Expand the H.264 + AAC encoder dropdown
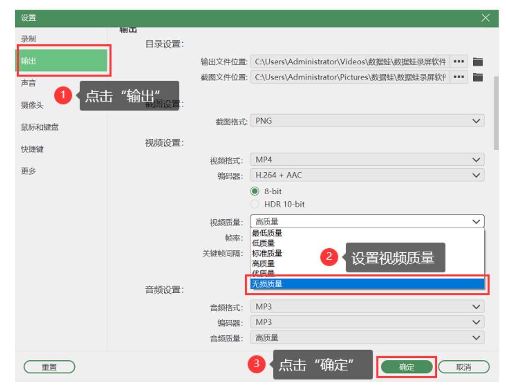The height and width of the screenshot is (385, 506). (368, 175)
